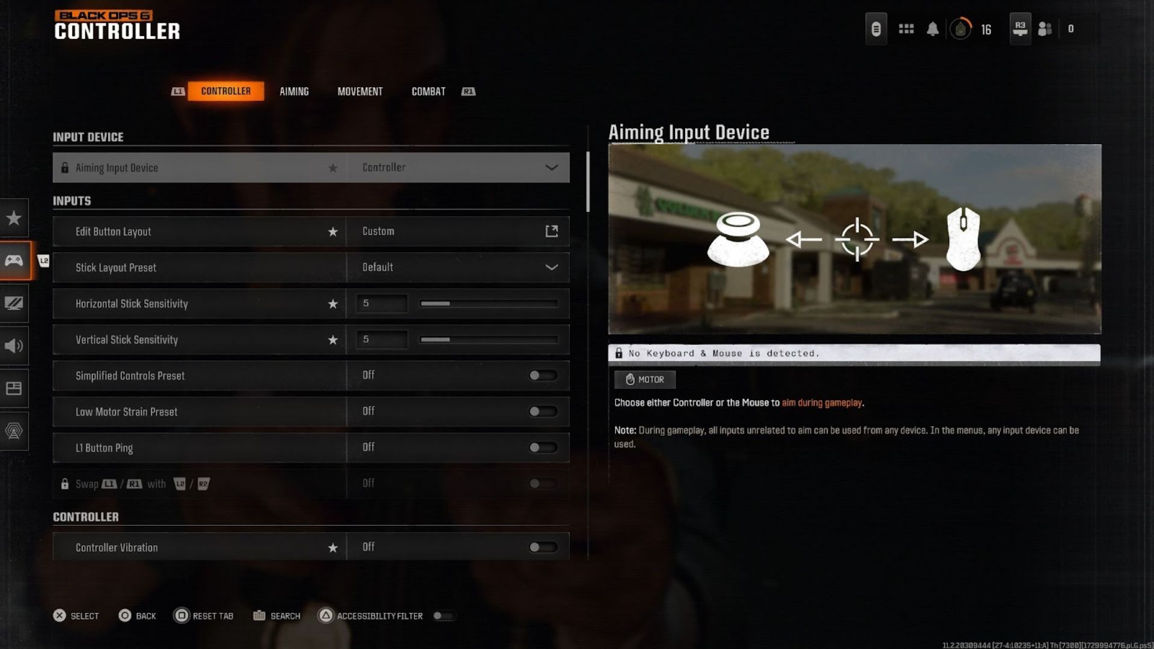Click the Controller settings sidebar icon
This screenshot has height=649, width=1154.
[x=14, y=260]
